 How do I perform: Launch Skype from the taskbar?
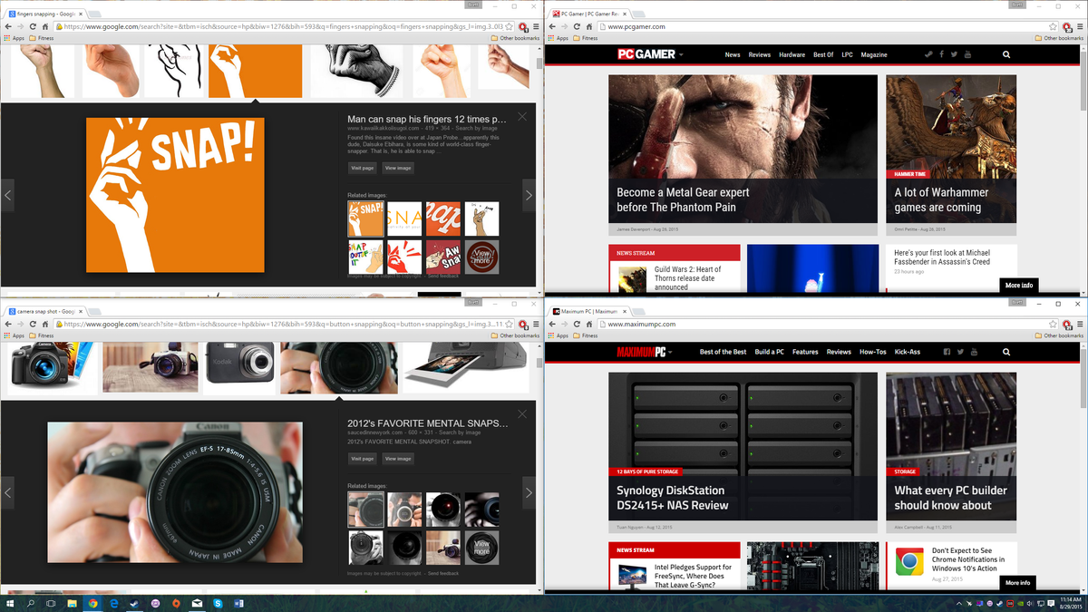[x=218, y=603]
